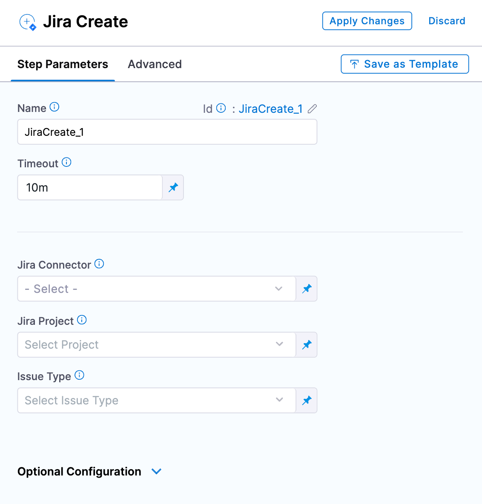Click into the Name input field

click(167, 132)
